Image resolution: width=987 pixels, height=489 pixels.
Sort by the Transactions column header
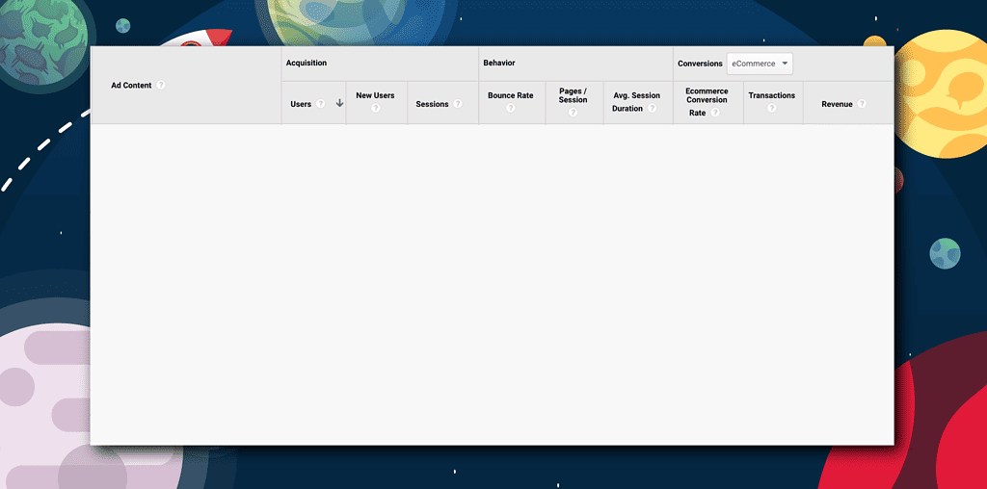[x=771, y=95]
